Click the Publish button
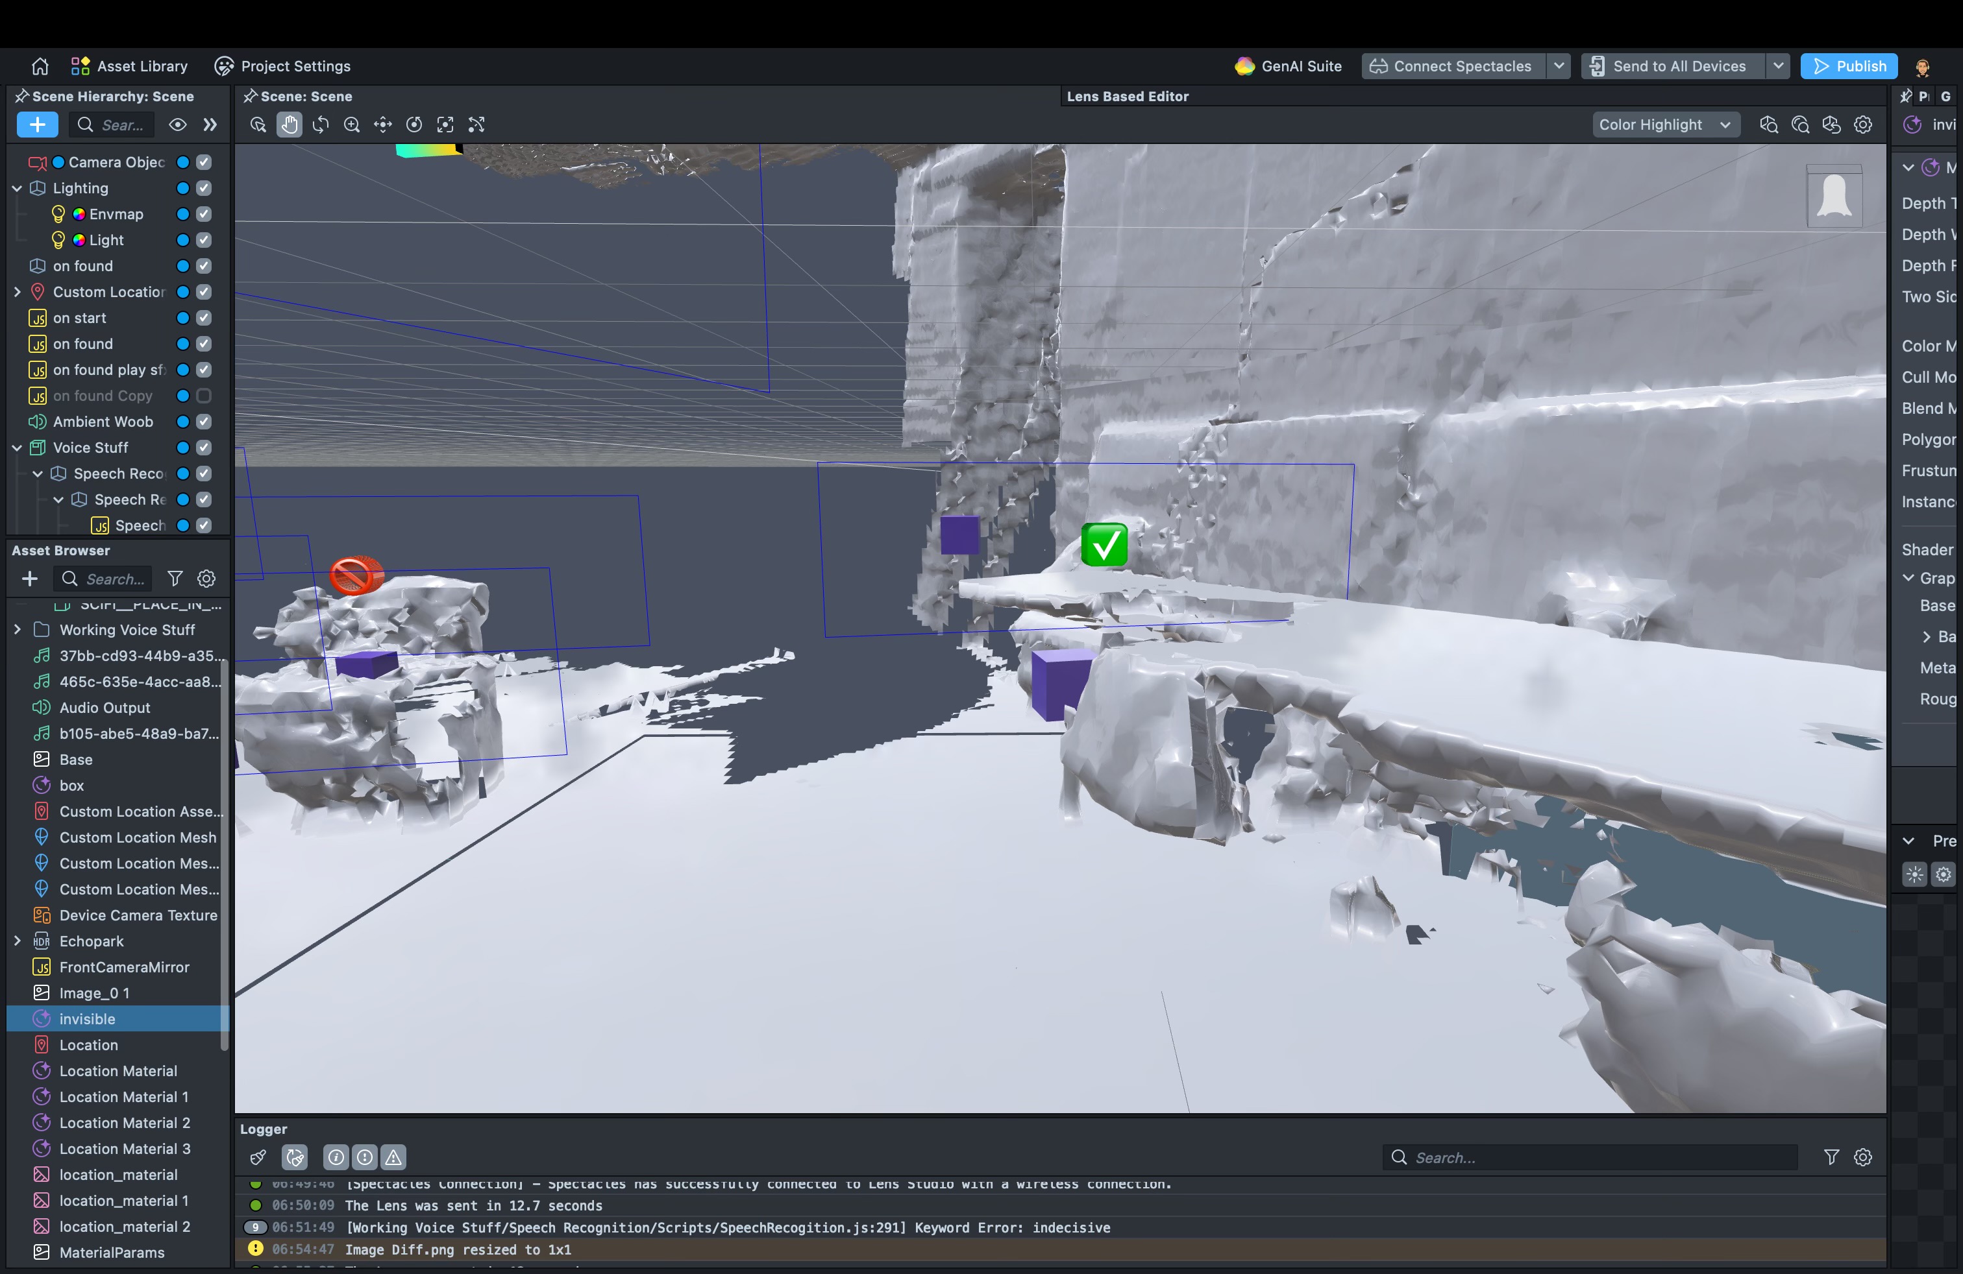Viewport: 1963px width, 1274px height. [1848, 66]
